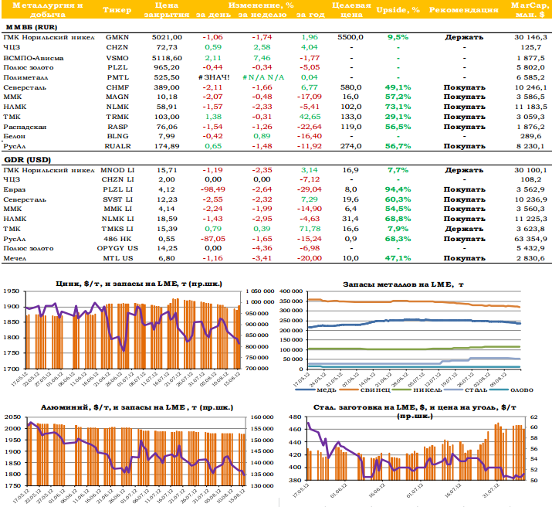The width and height of the screenshot is (552, 507).
Task: Click the #N/A N/A cell for Полиметалл
Action: (x=263, y=77)
